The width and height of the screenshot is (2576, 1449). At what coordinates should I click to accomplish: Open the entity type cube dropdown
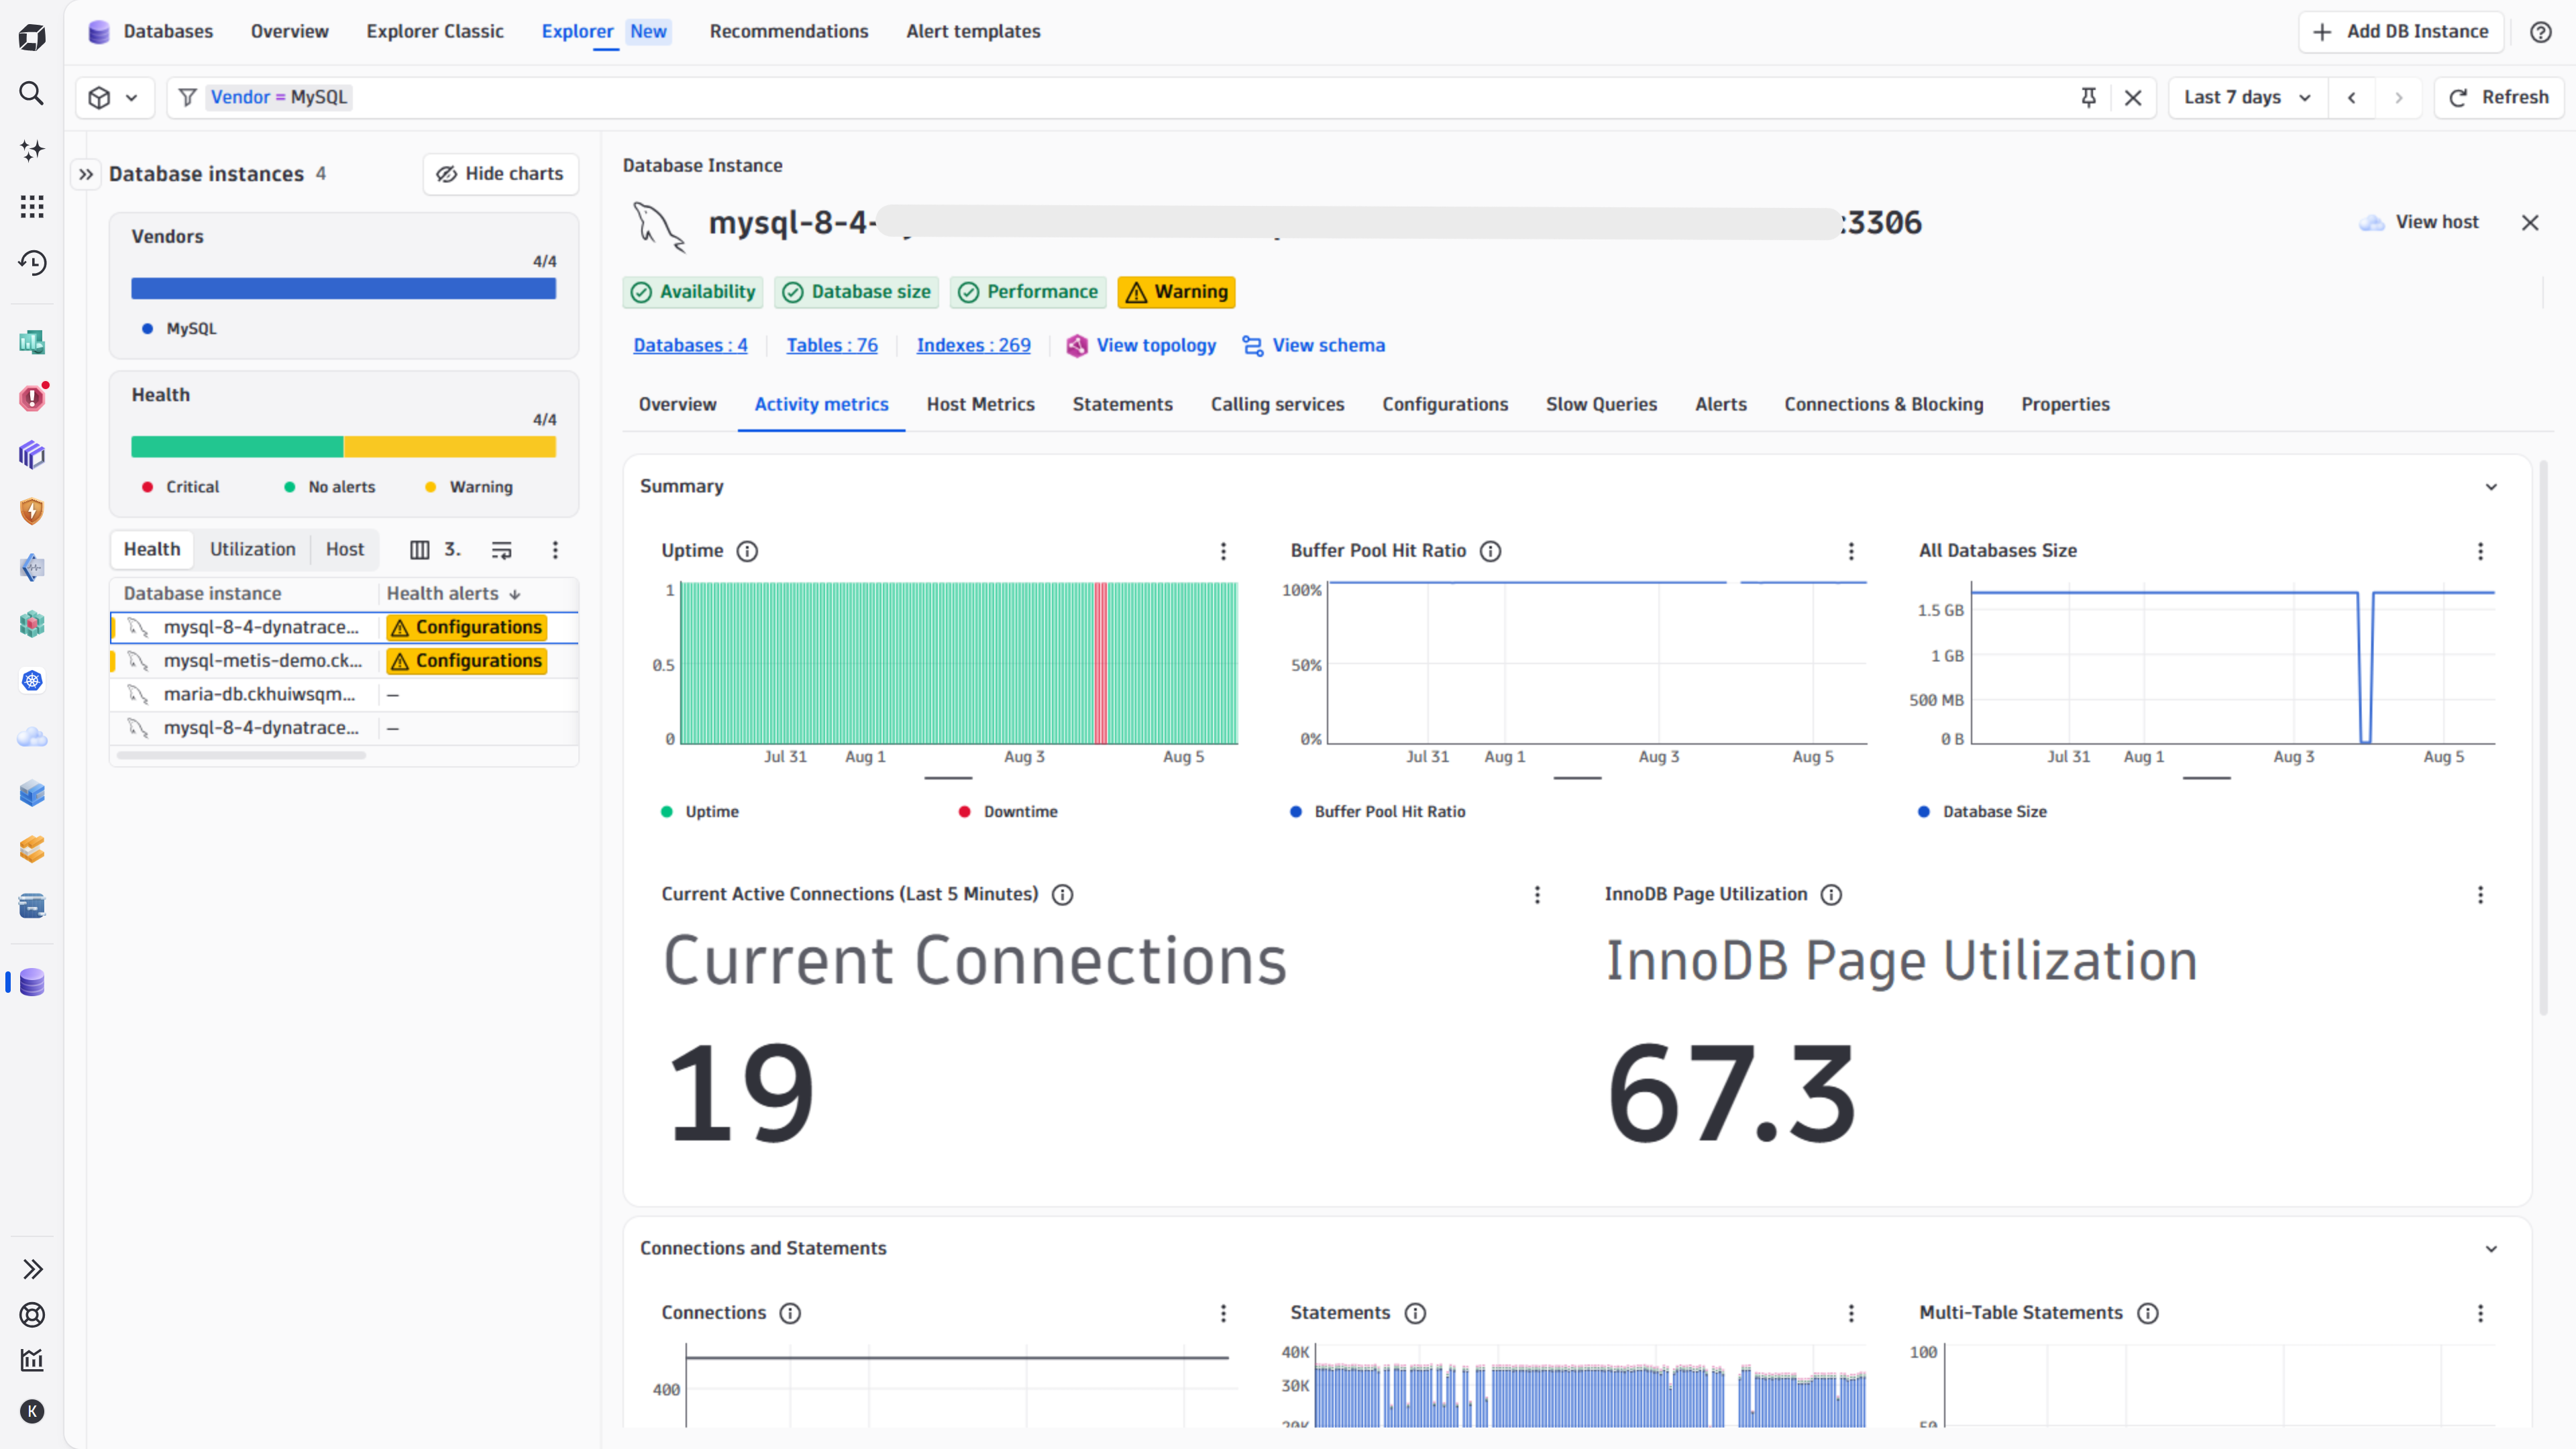114,97
